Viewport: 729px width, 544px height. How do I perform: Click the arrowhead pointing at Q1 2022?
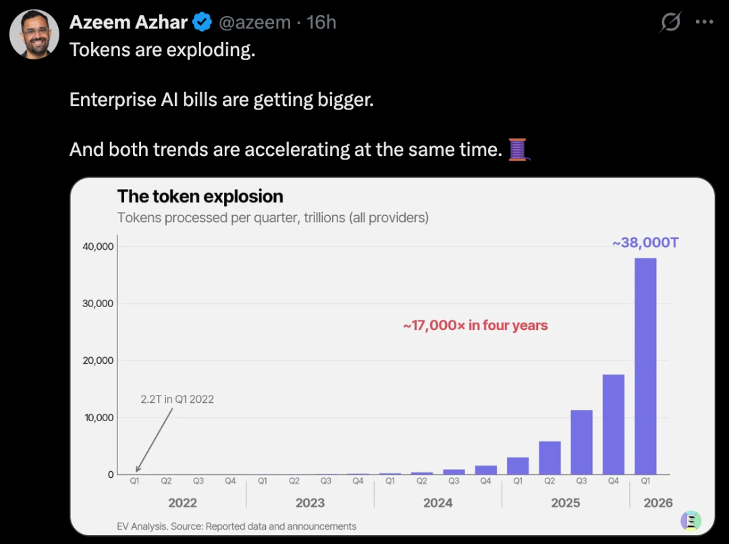point(138,468)
